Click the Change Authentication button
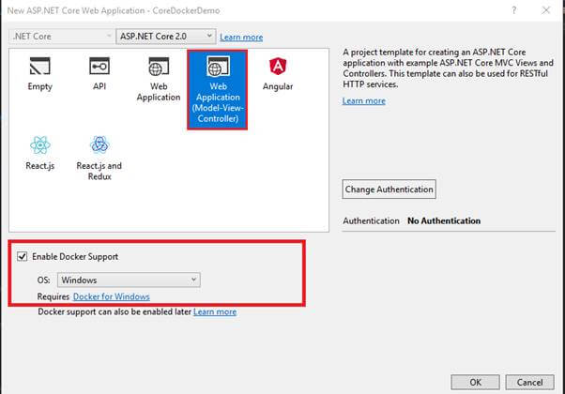The height and width of the screenshot is (394, 565). coord(389,189)
